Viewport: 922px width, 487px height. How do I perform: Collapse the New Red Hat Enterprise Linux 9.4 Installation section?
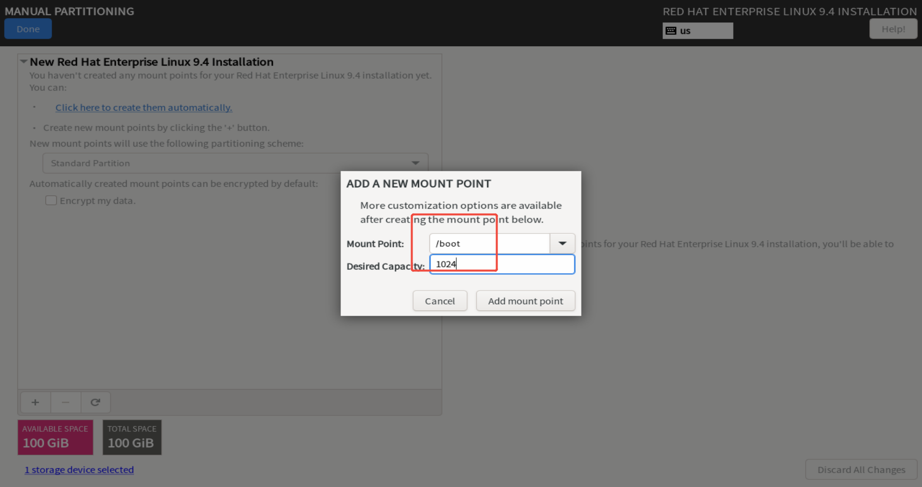coord(23,62)
